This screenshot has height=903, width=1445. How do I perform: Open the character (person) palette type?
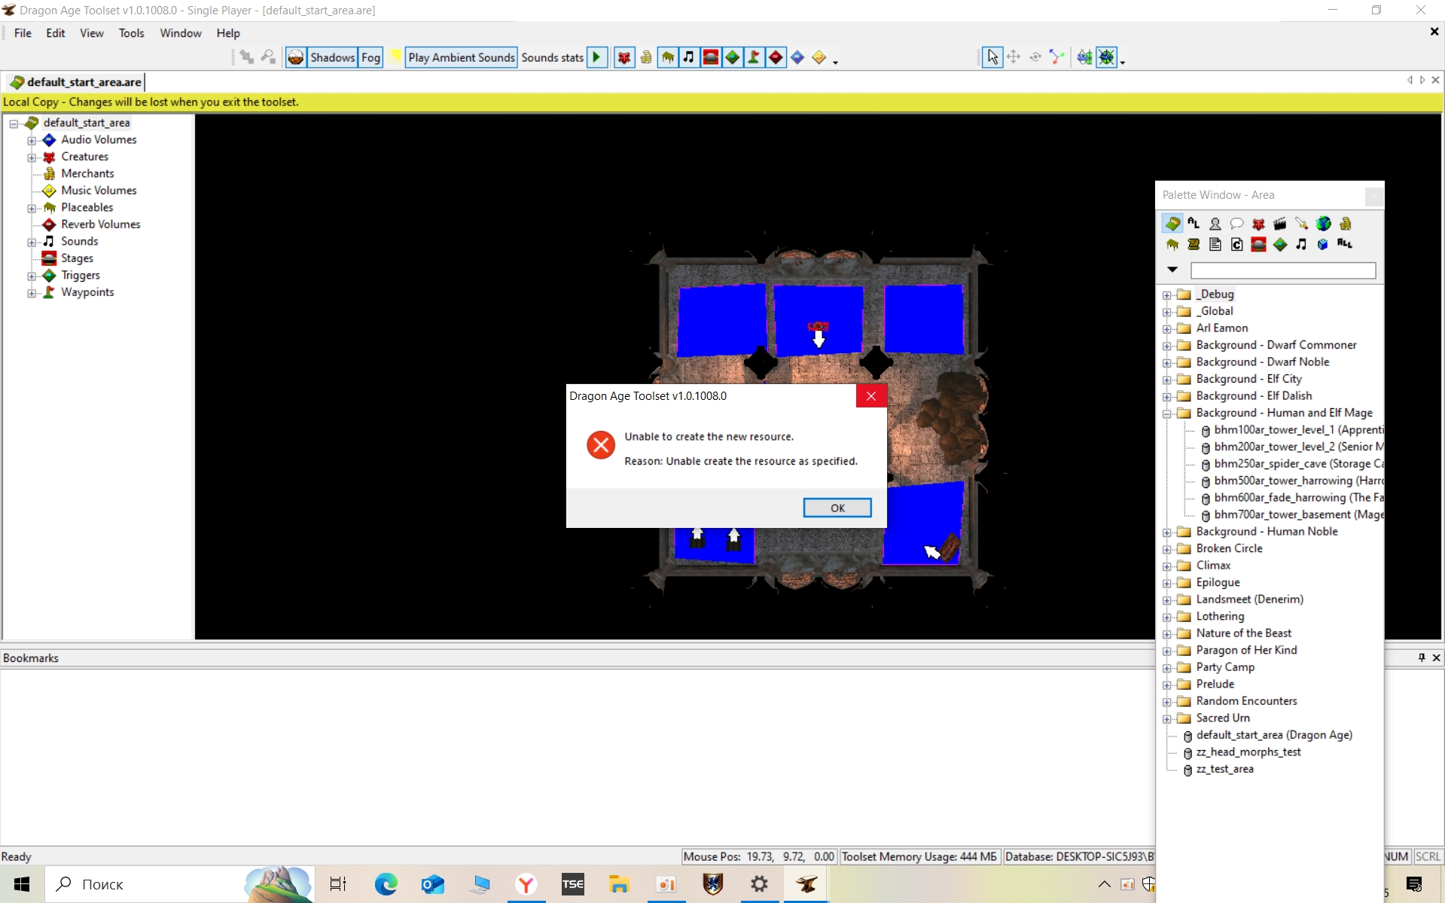click(1215, 224)
